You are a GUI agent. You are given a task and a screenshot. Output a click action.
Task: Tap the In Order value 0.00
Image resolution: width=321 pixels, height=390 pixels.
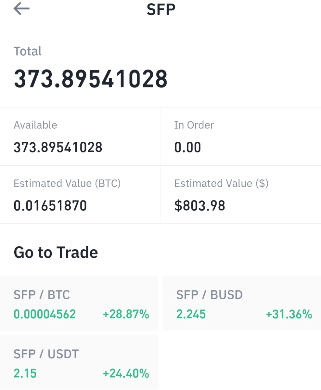click(x=187, y=148)
